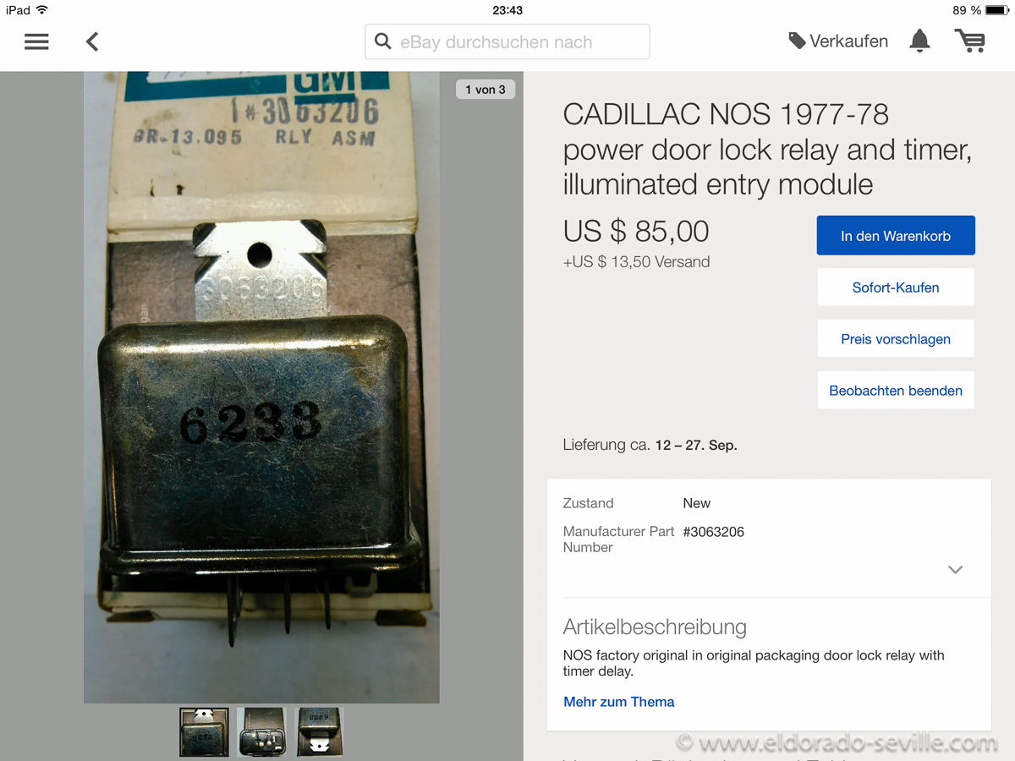Toggle Beobachten beenden watch button
This screenshot has height=761, width=1015.
pos(896,391)
